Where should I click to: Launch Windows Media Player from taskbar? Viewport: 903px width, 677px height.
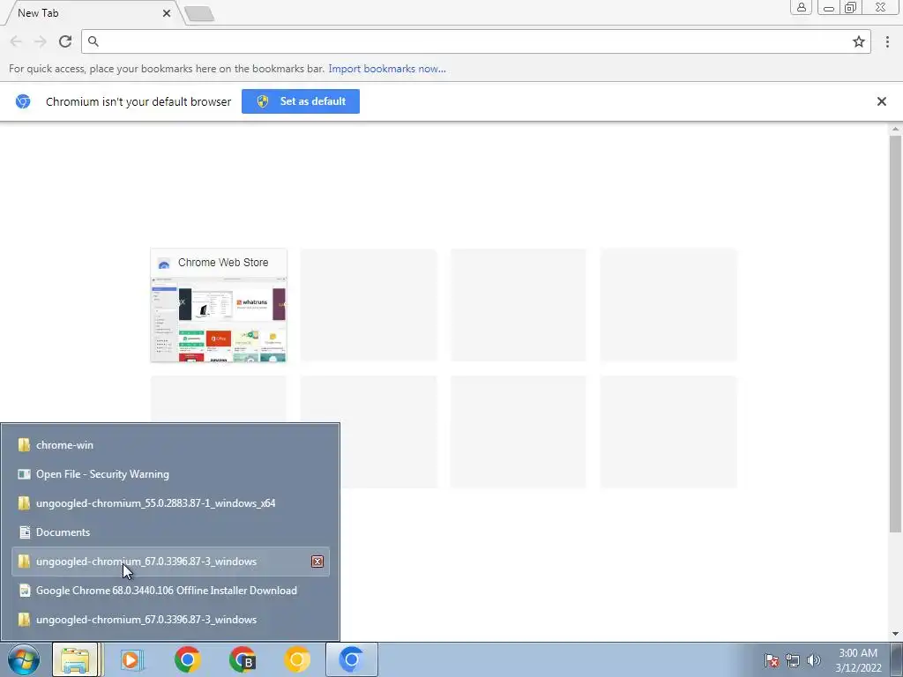132,659
